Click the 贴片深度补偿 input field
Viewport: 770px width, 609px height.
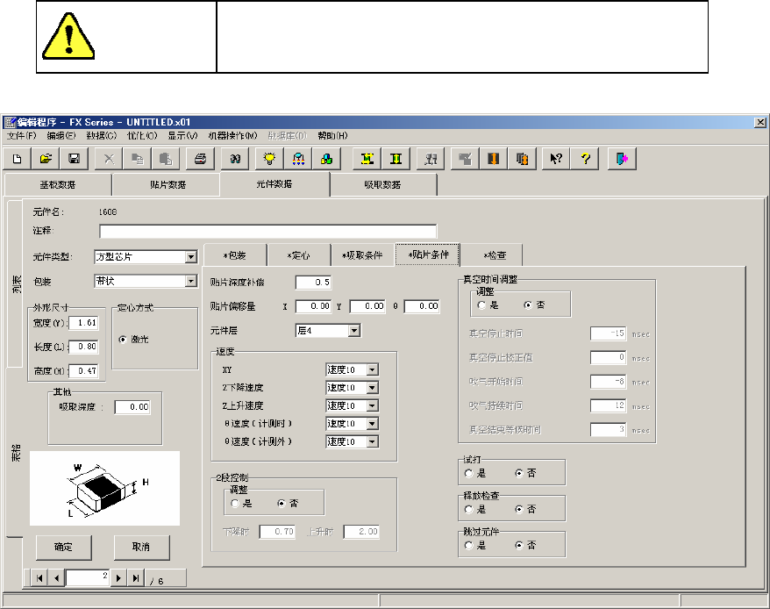tap(314, 282)
